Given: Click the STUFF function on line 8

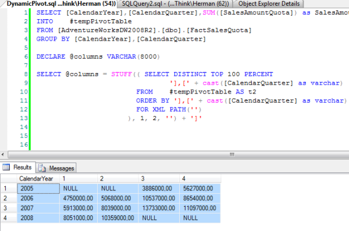Looking at the screenshot, I should click(122, 74).
